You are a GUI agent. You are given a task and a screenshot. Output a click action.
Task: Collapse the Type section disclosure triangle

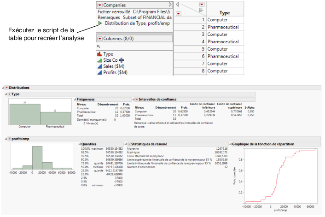pos(6,94)
